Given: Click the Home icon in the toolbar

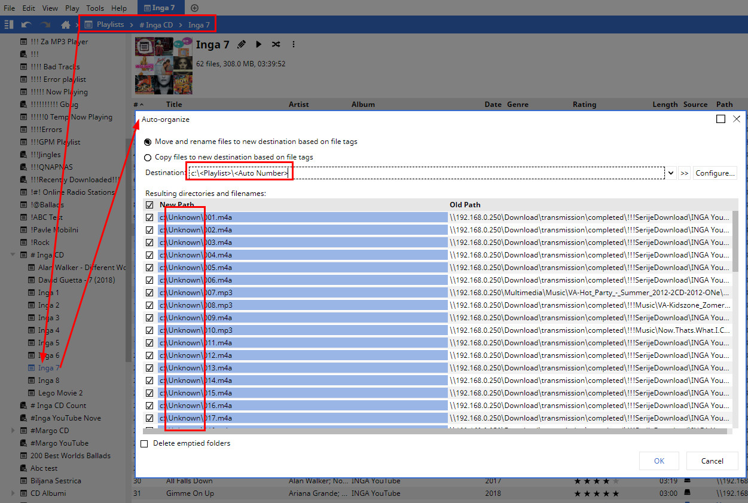Looking at the screenshot, I should pos(66,24).
